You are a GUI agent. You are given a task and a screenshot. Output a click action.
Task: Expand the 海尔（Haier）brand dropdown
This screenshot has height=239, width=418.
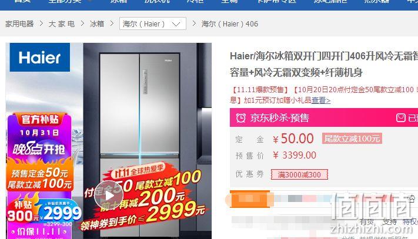[x=153, y=23]
